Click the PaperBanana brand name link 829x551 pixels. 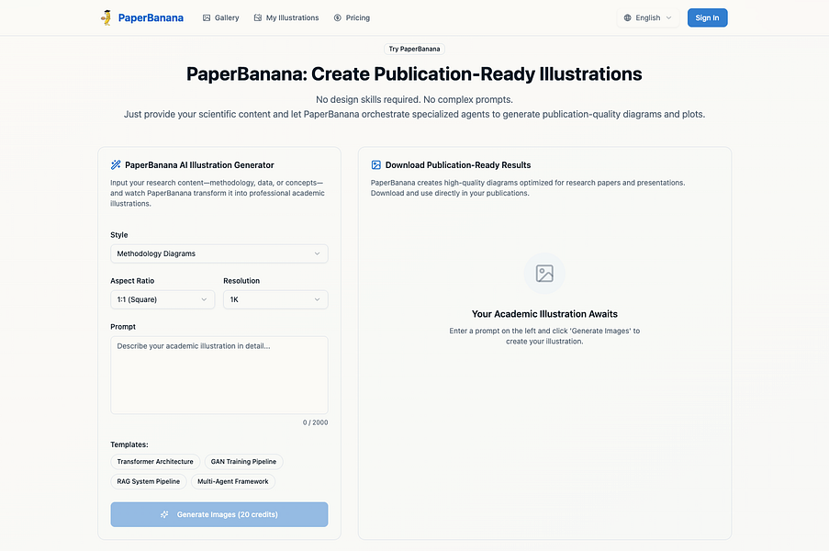pyautogui.click(x=151, y=17)
